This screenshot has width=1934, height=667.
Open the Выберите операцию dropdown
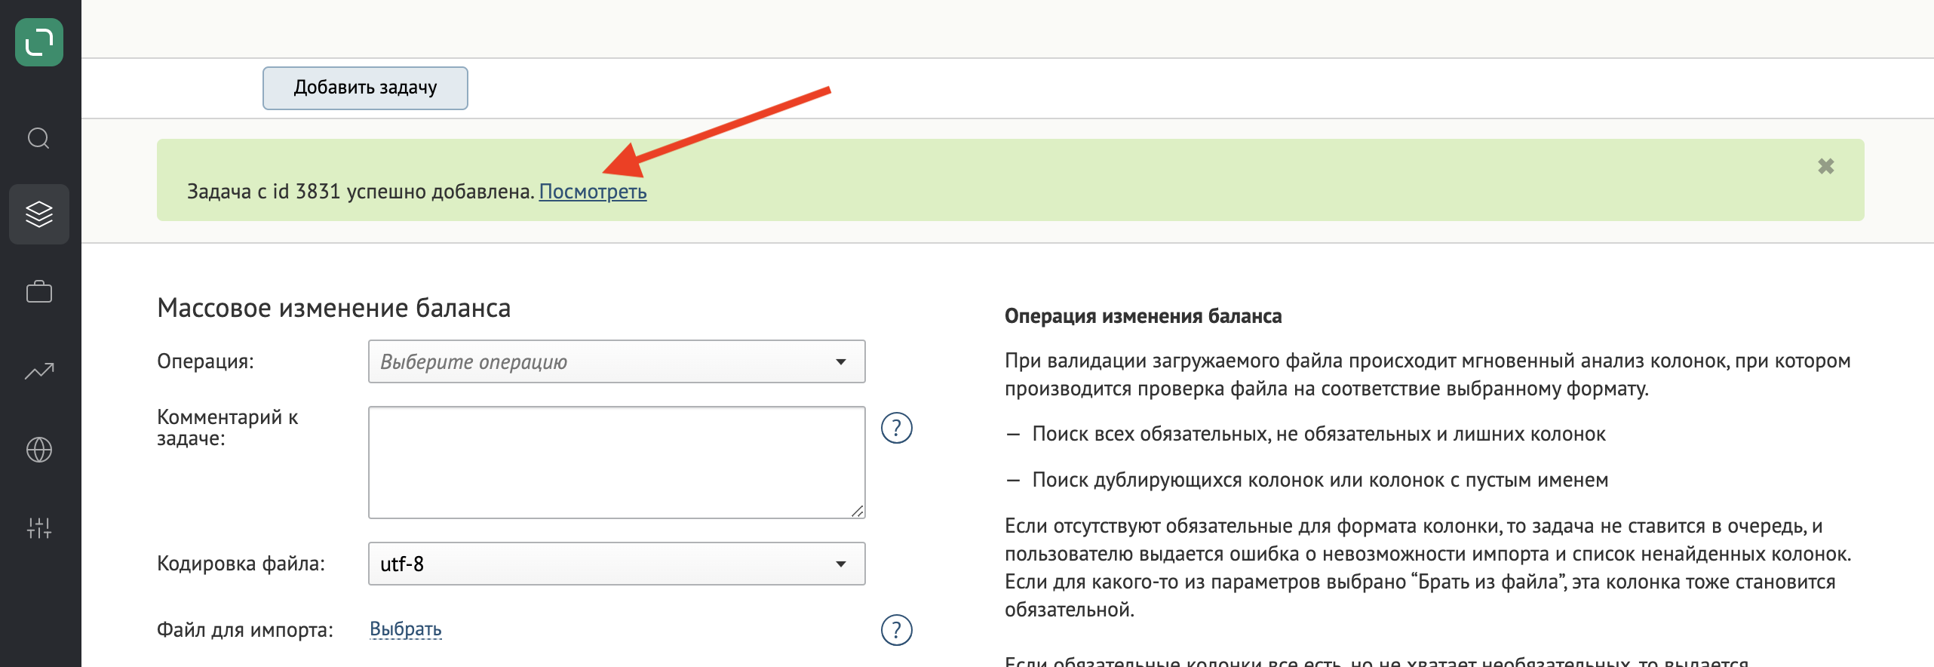pos(617,361)
